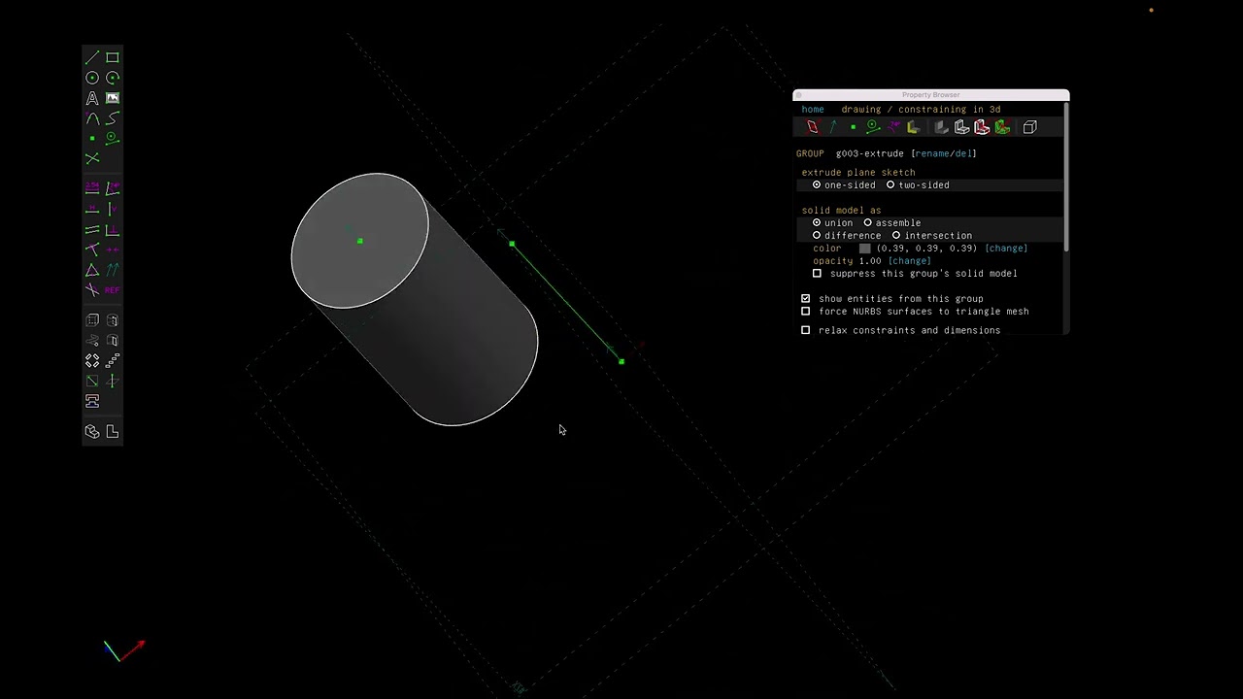This screenshot has width=1243, height=699.
Task: Enable force NURBS surfaces to triangle mesh
Action: coord(805,311)
